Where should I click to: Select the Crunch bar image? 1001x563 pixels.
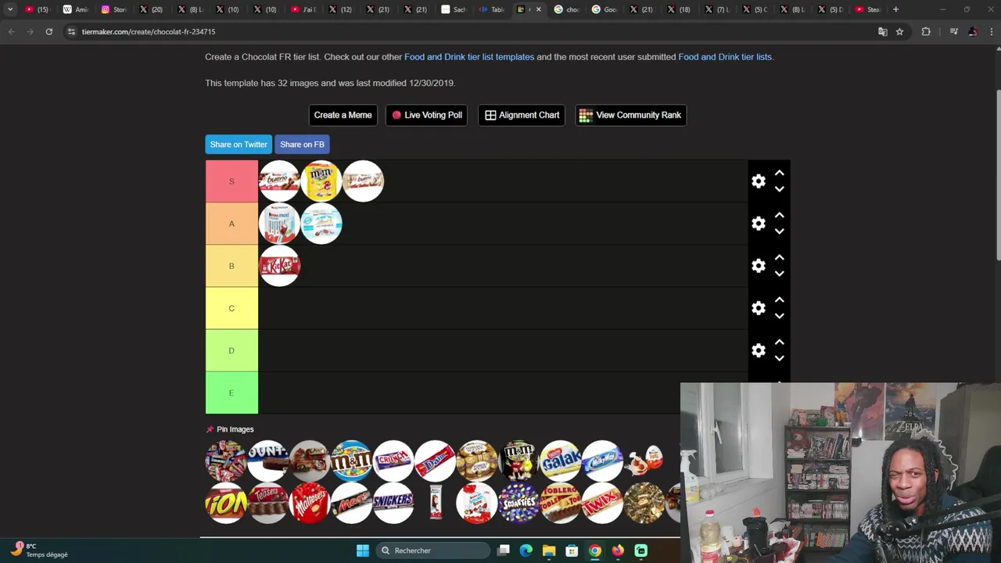(393, 461)
